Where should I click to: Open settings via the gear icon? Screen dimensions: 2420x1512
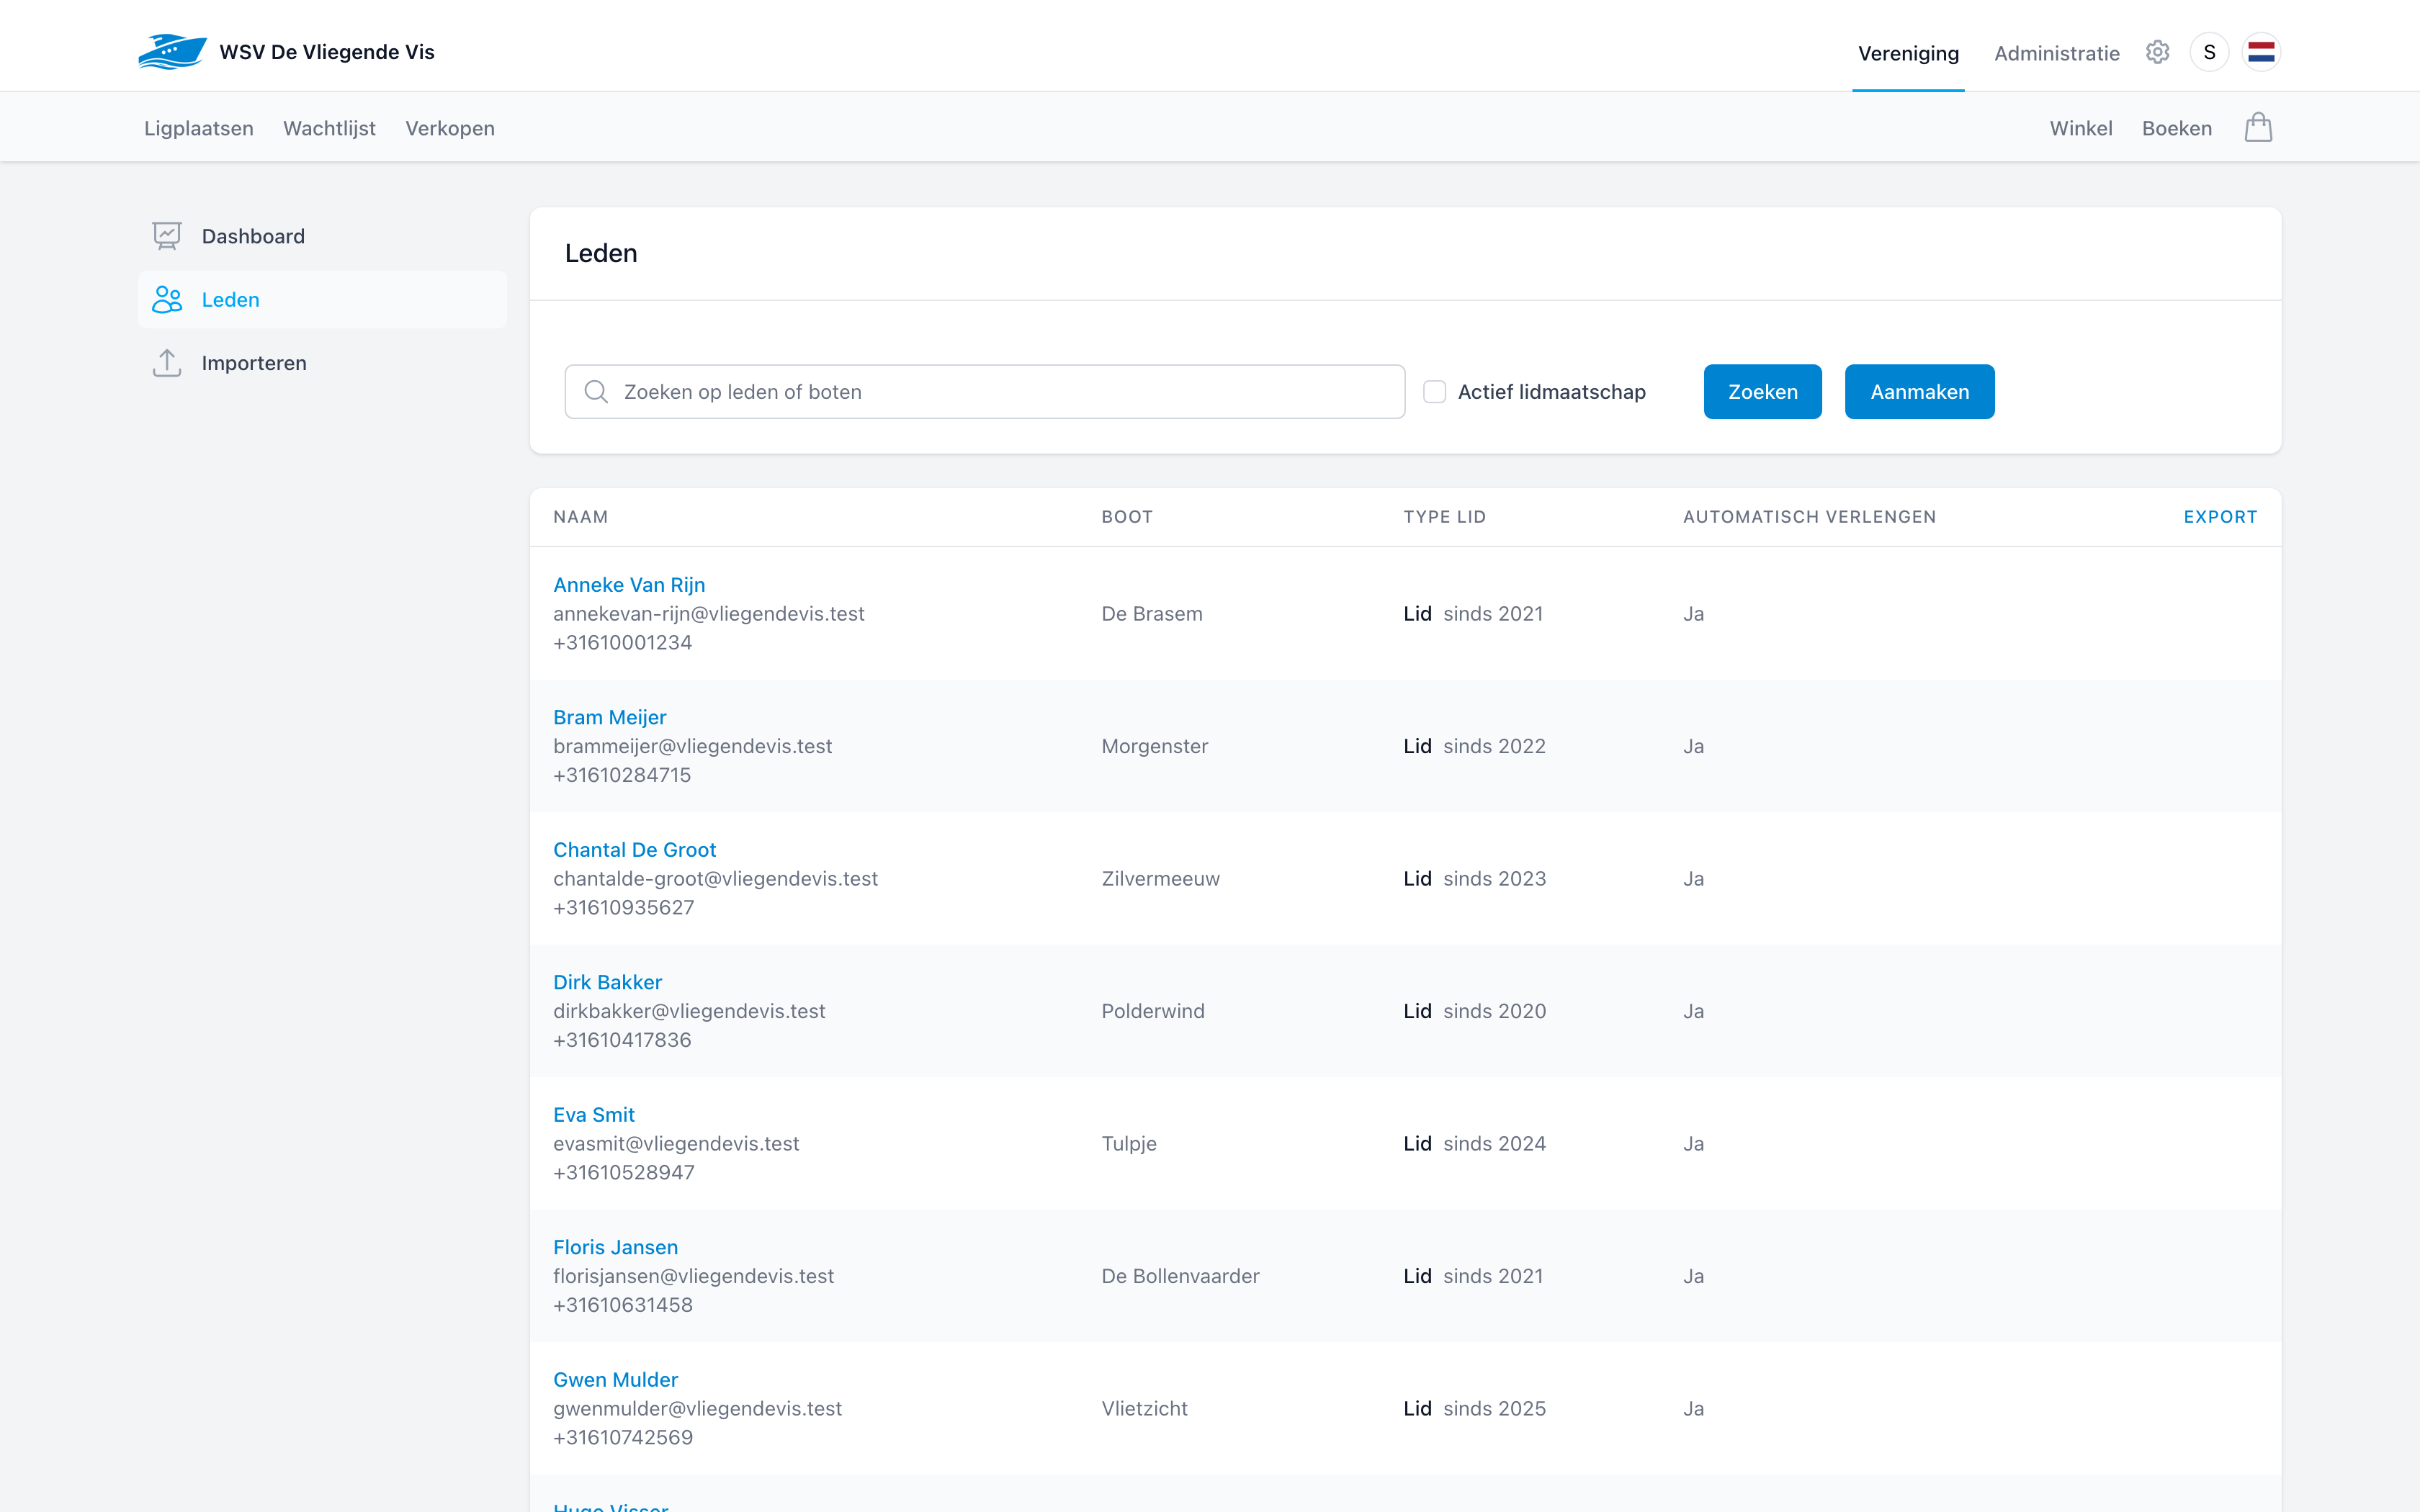pyautogui.click(x=2157, y=52)
